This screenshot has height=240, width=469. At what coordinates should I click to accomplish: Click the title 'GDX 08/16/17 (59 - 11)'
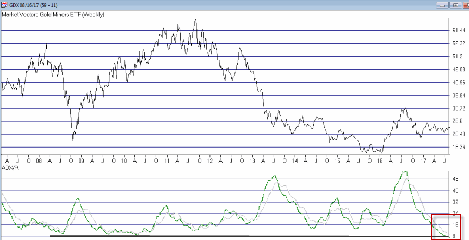[x=34, y=5]
